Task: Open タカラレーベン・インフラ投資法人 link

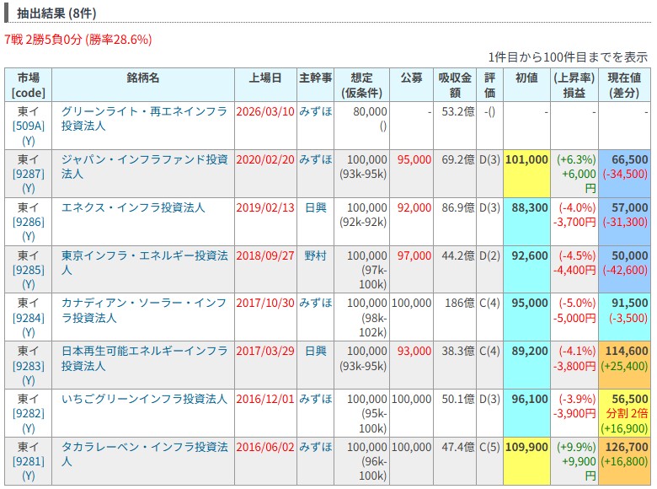Action: coord(143,448)
